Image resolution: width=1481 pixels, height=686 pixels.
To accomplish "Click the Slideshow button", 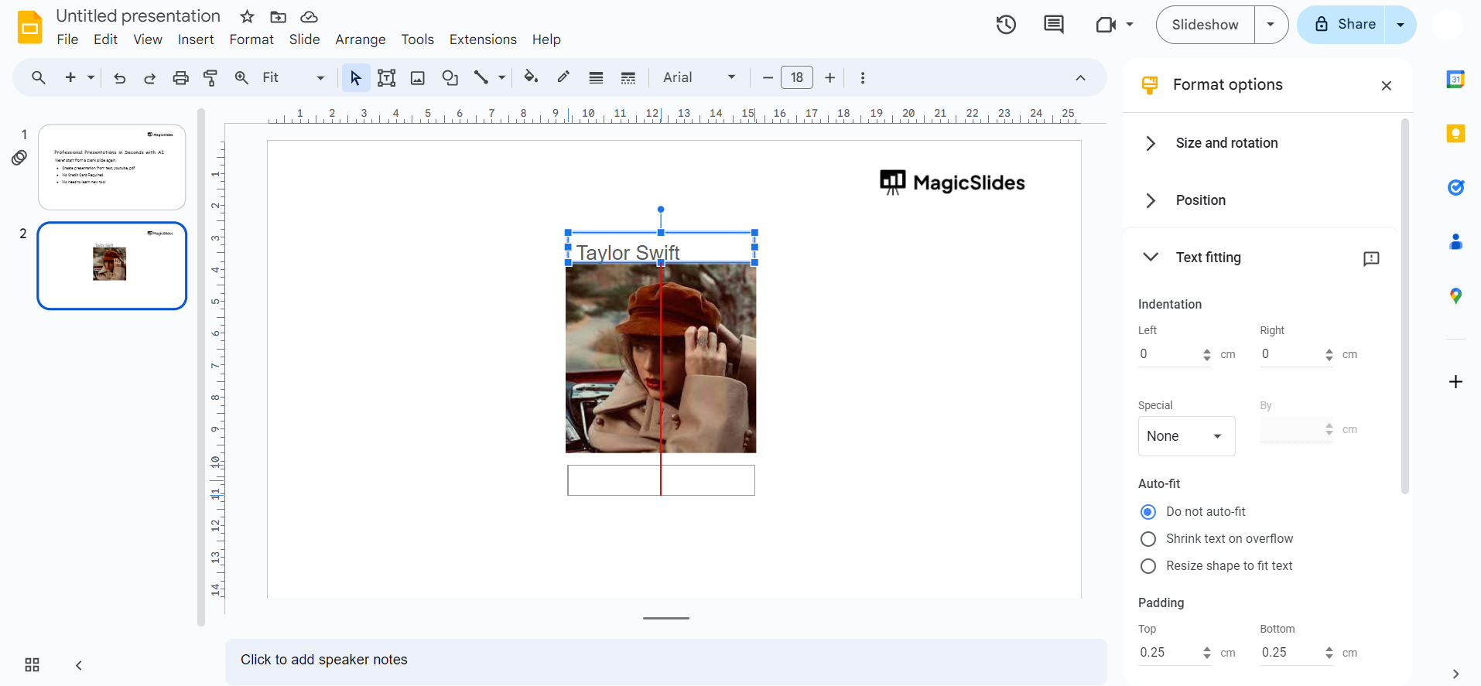I will 1205,25.
